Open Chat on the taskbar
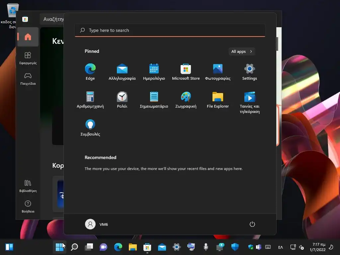 coord(104,247)
